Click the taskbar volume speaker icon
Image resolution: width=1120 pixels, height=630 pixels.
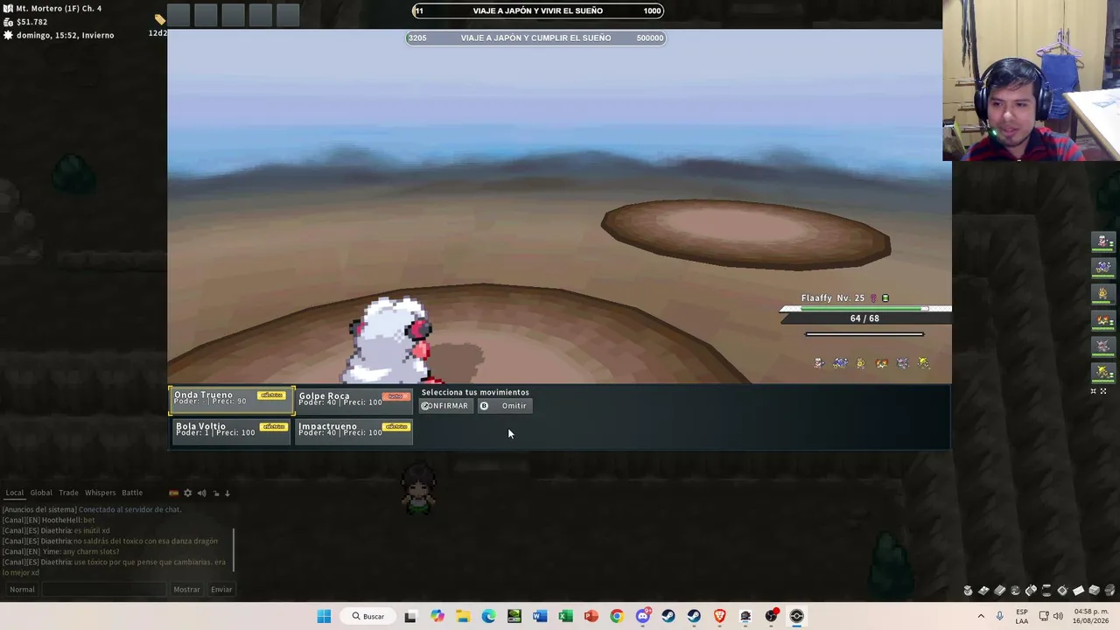1058,616
